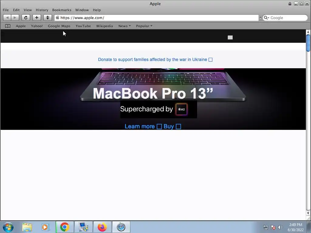The image size is (311, 233).
Task: Click the MacBook Pro 13" headline
Action: click(153, 93)
